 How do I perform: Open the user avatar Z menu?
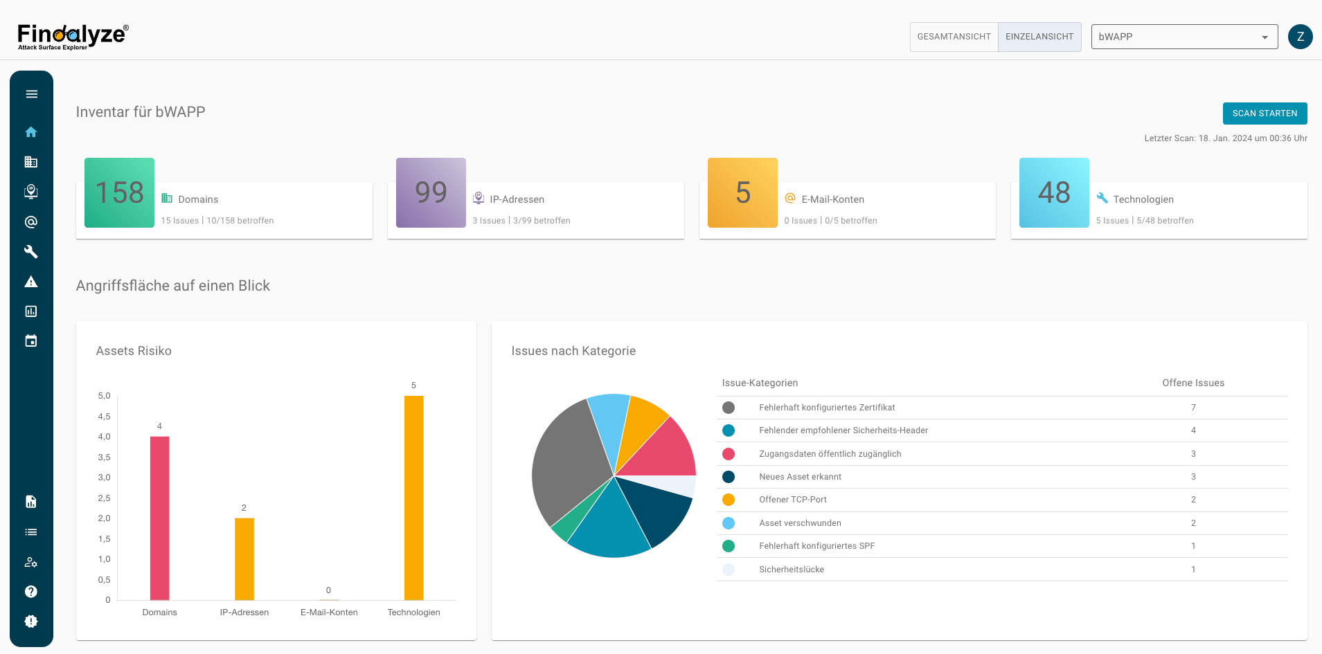(1300, 37)
